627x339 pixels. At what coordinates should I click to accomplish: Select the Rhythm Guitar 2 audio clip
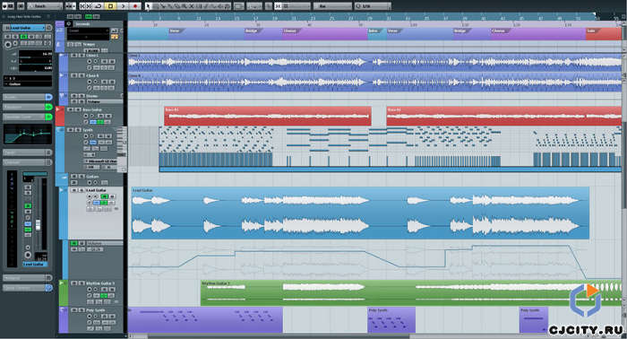[410, 293]
